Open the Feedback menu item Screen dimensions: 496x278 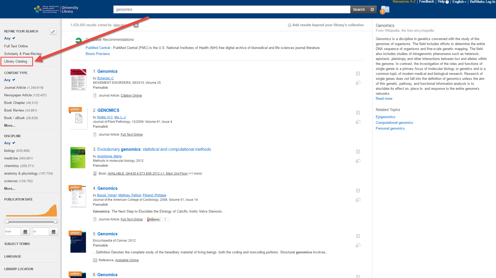(x=426, y=2)
